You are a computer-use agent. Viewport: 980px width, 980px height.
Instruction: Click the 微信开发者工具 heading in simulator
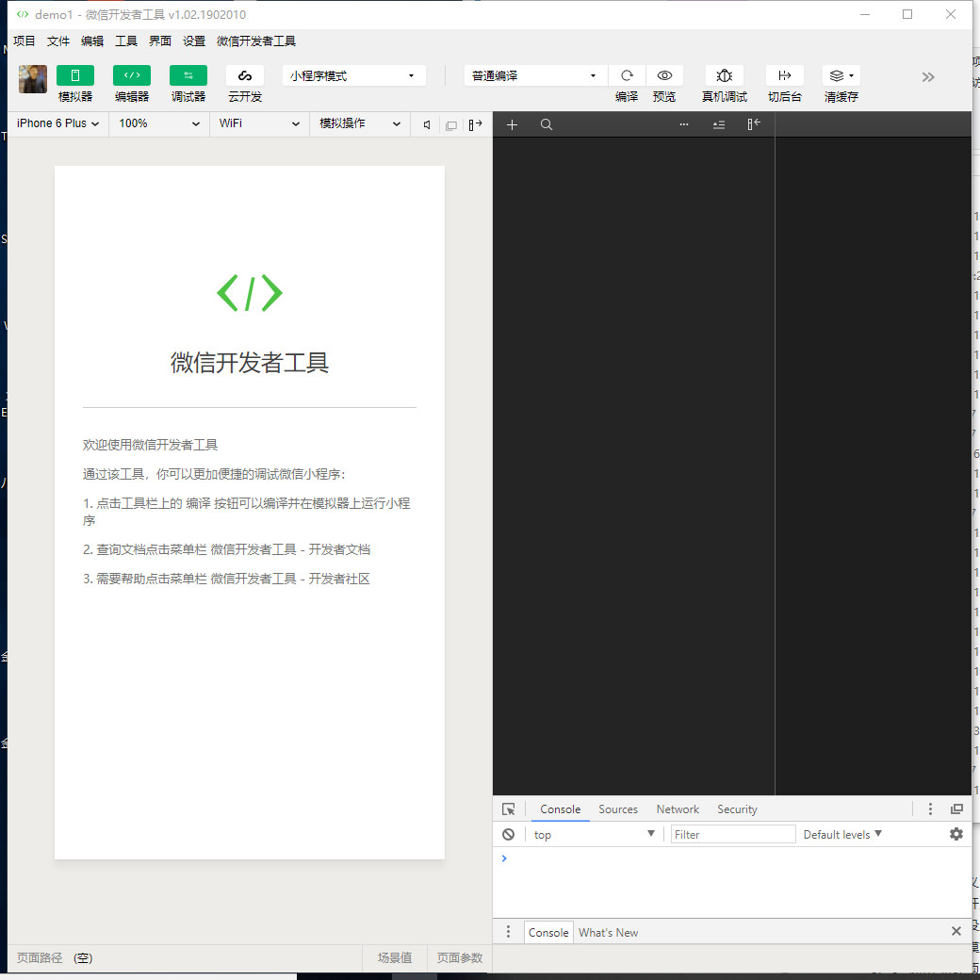[x=250, y=363]
